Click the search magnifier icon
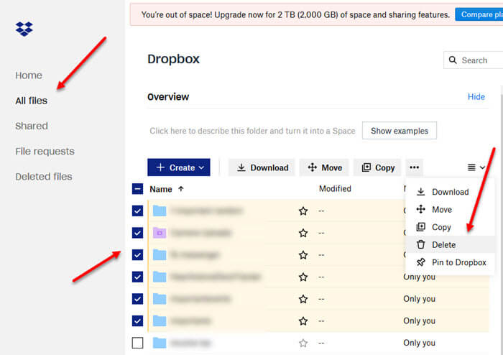The height and width of the screenshot is (355, 503). pyautogui.click(x=453, y=60)
